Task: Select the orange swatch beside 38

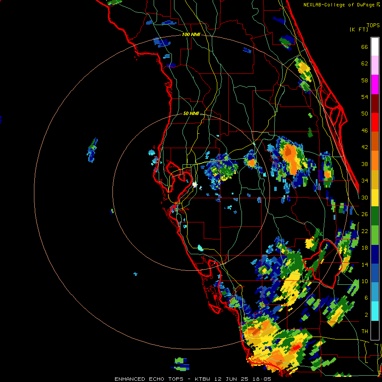Action: click(375, 160)
